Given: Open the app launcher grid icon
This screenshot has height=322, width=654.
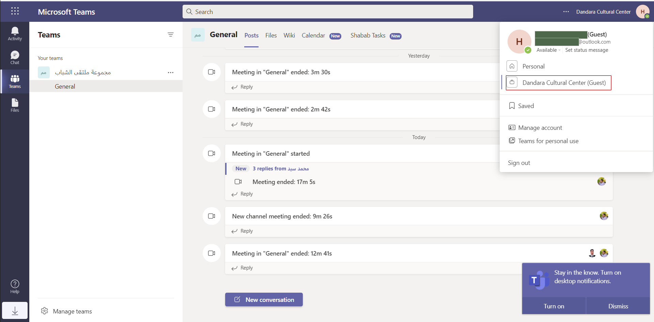Looking at the screenshot, I should coord(15,11).
